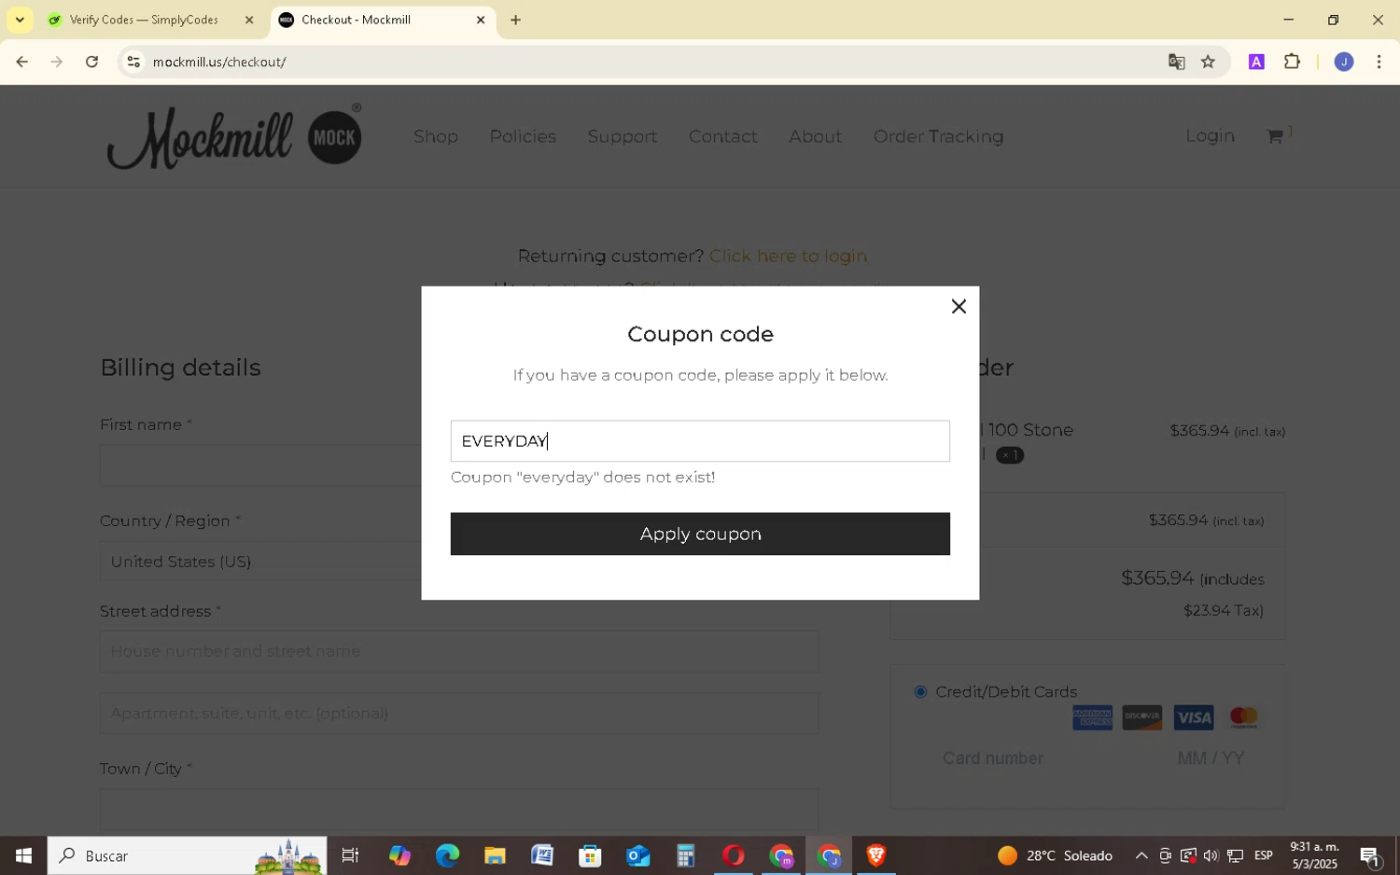Open the About menu item
This screenshot has height=875, width=1400.
[x=815, y=136]
